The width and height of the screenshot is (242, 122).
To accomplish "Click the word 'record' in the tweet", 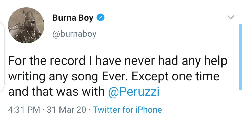I will tap(67, 61).
